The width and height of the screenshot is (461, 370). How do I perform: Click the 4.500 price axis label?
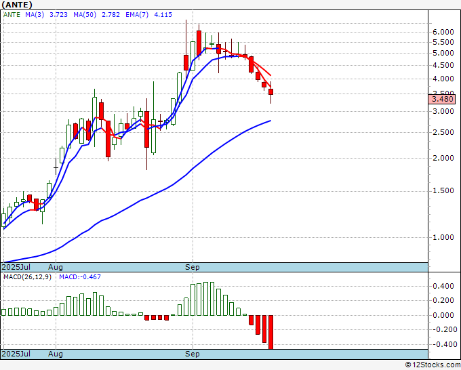(443, 65)
